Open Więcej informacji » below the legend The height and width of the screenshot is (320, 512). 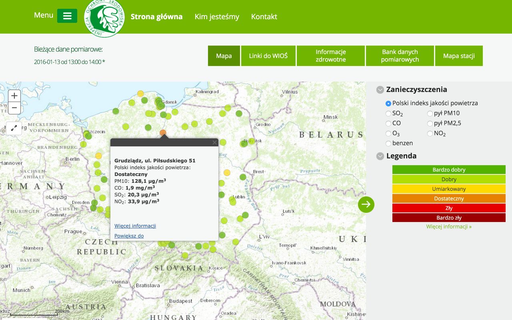point(449,226)
